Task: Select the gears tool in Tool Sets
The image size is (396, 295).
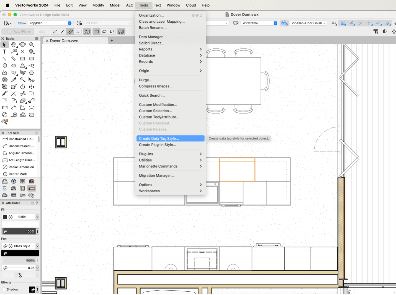Action: tap(31, 195)
